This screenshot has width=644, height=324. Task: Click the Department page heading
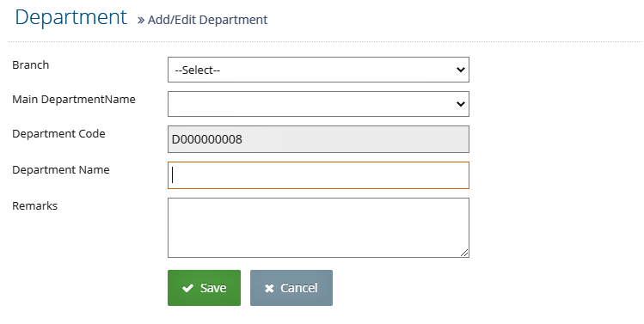[x=71, y=17]
